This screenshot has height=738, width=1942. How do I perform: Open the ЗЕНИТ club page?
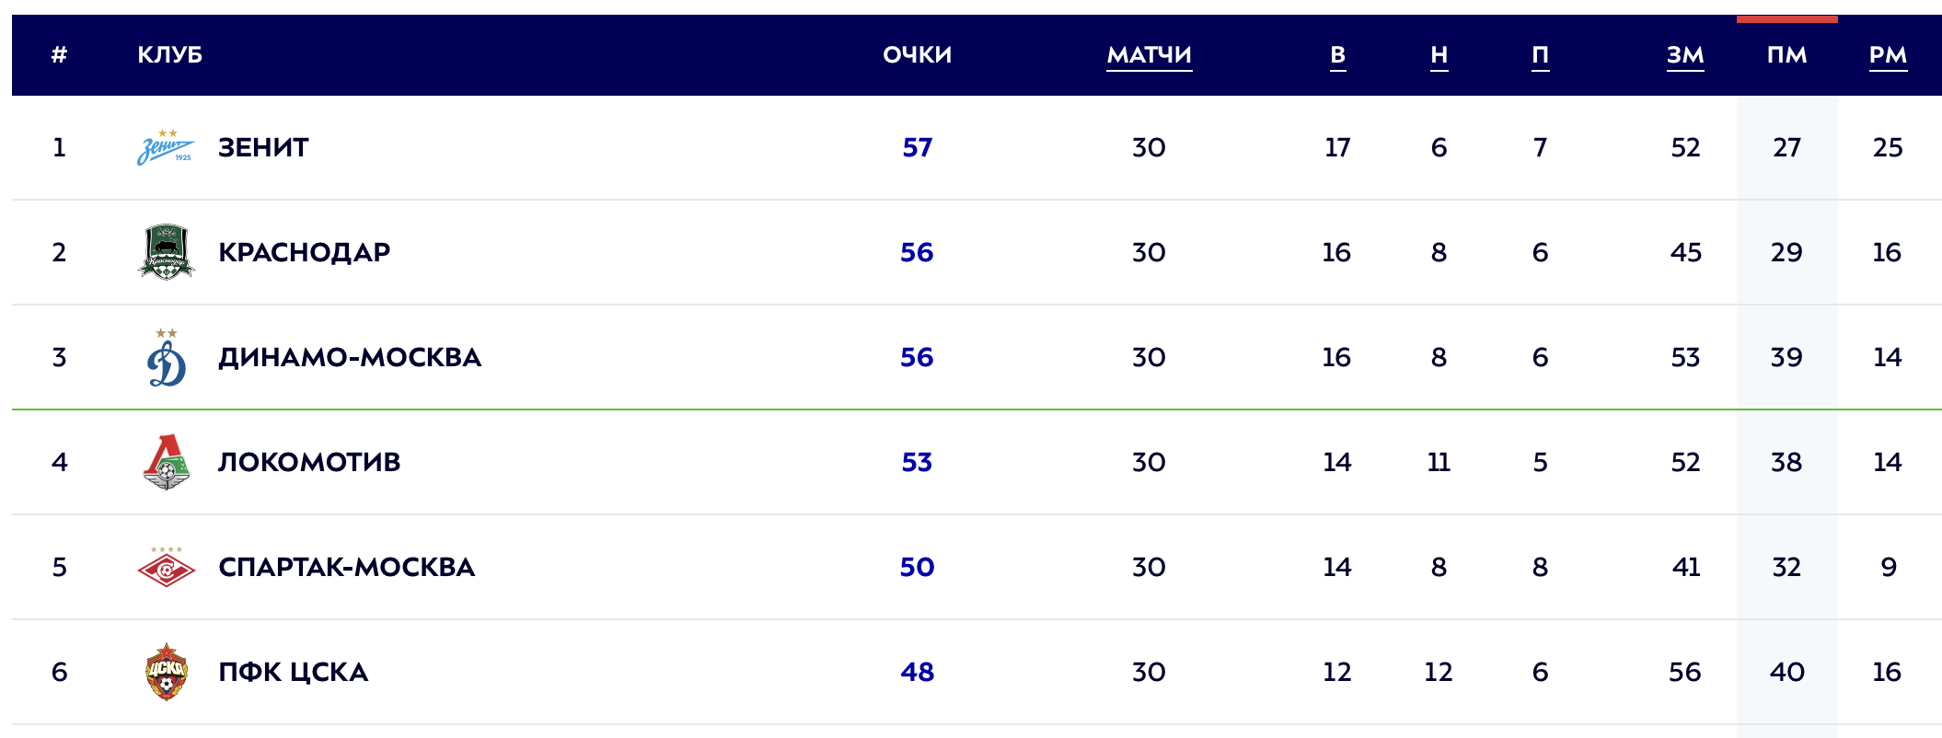(263, 147)
